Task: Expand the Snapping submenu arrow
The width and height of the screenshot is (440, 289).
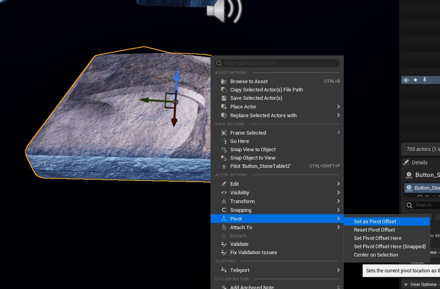Action: [x=338, y=210]
